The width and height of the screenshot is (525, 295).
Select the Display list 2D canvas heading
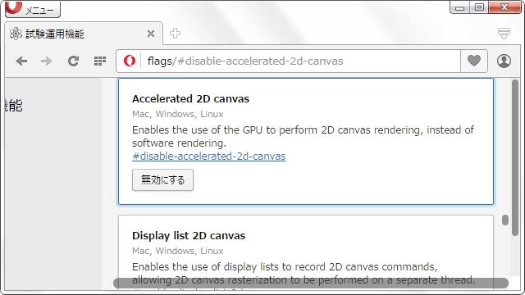(x=189, y=235)
